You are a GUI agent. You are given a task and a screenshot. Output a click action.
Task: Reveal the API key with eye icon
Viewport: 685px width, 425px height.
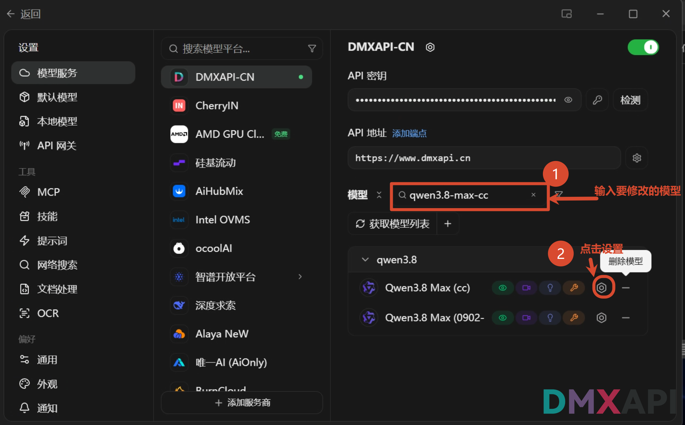click(x=568, y=100)
